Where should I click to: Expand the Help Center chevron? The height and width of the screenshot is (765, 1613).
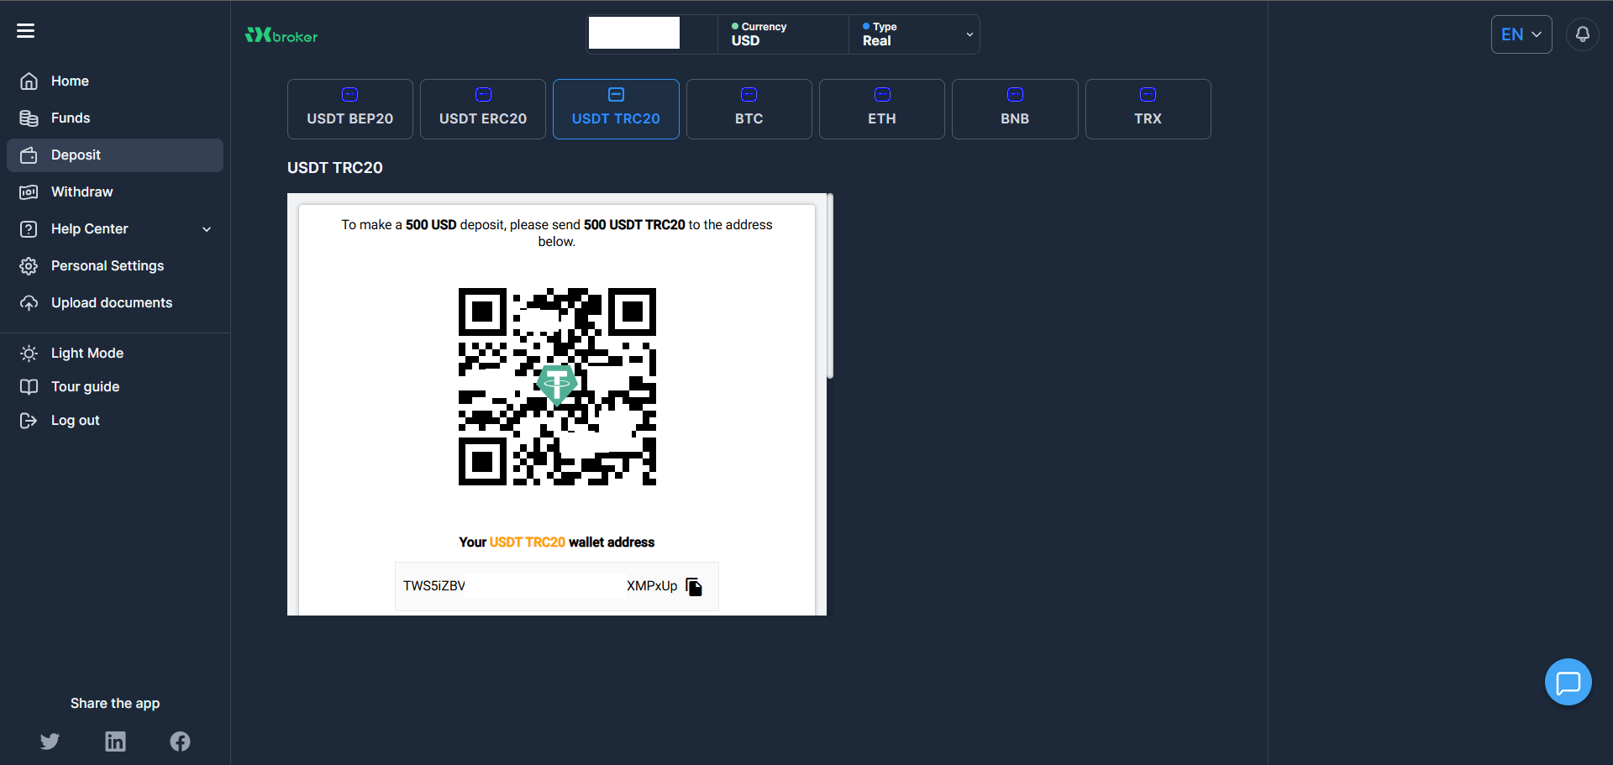point(207,229)
